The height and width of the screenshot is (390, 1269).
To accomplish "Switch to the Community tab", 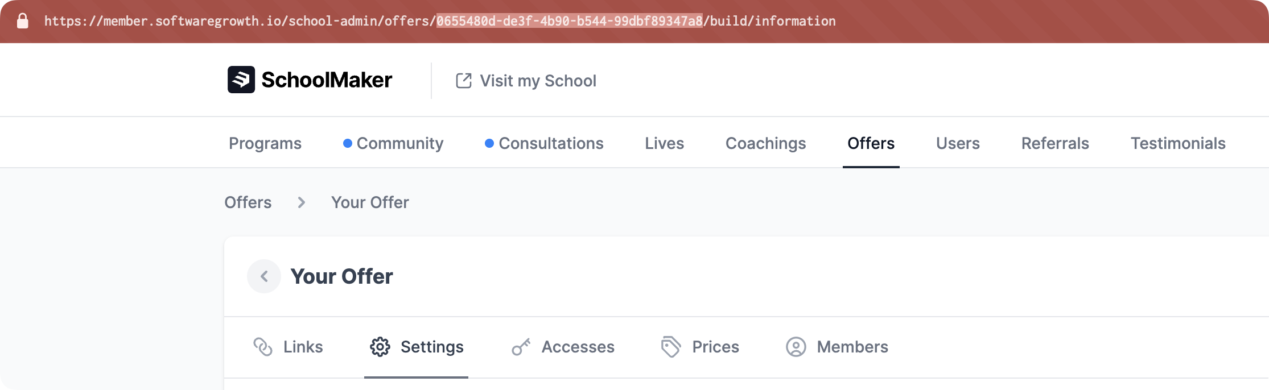I will (399, 143).
